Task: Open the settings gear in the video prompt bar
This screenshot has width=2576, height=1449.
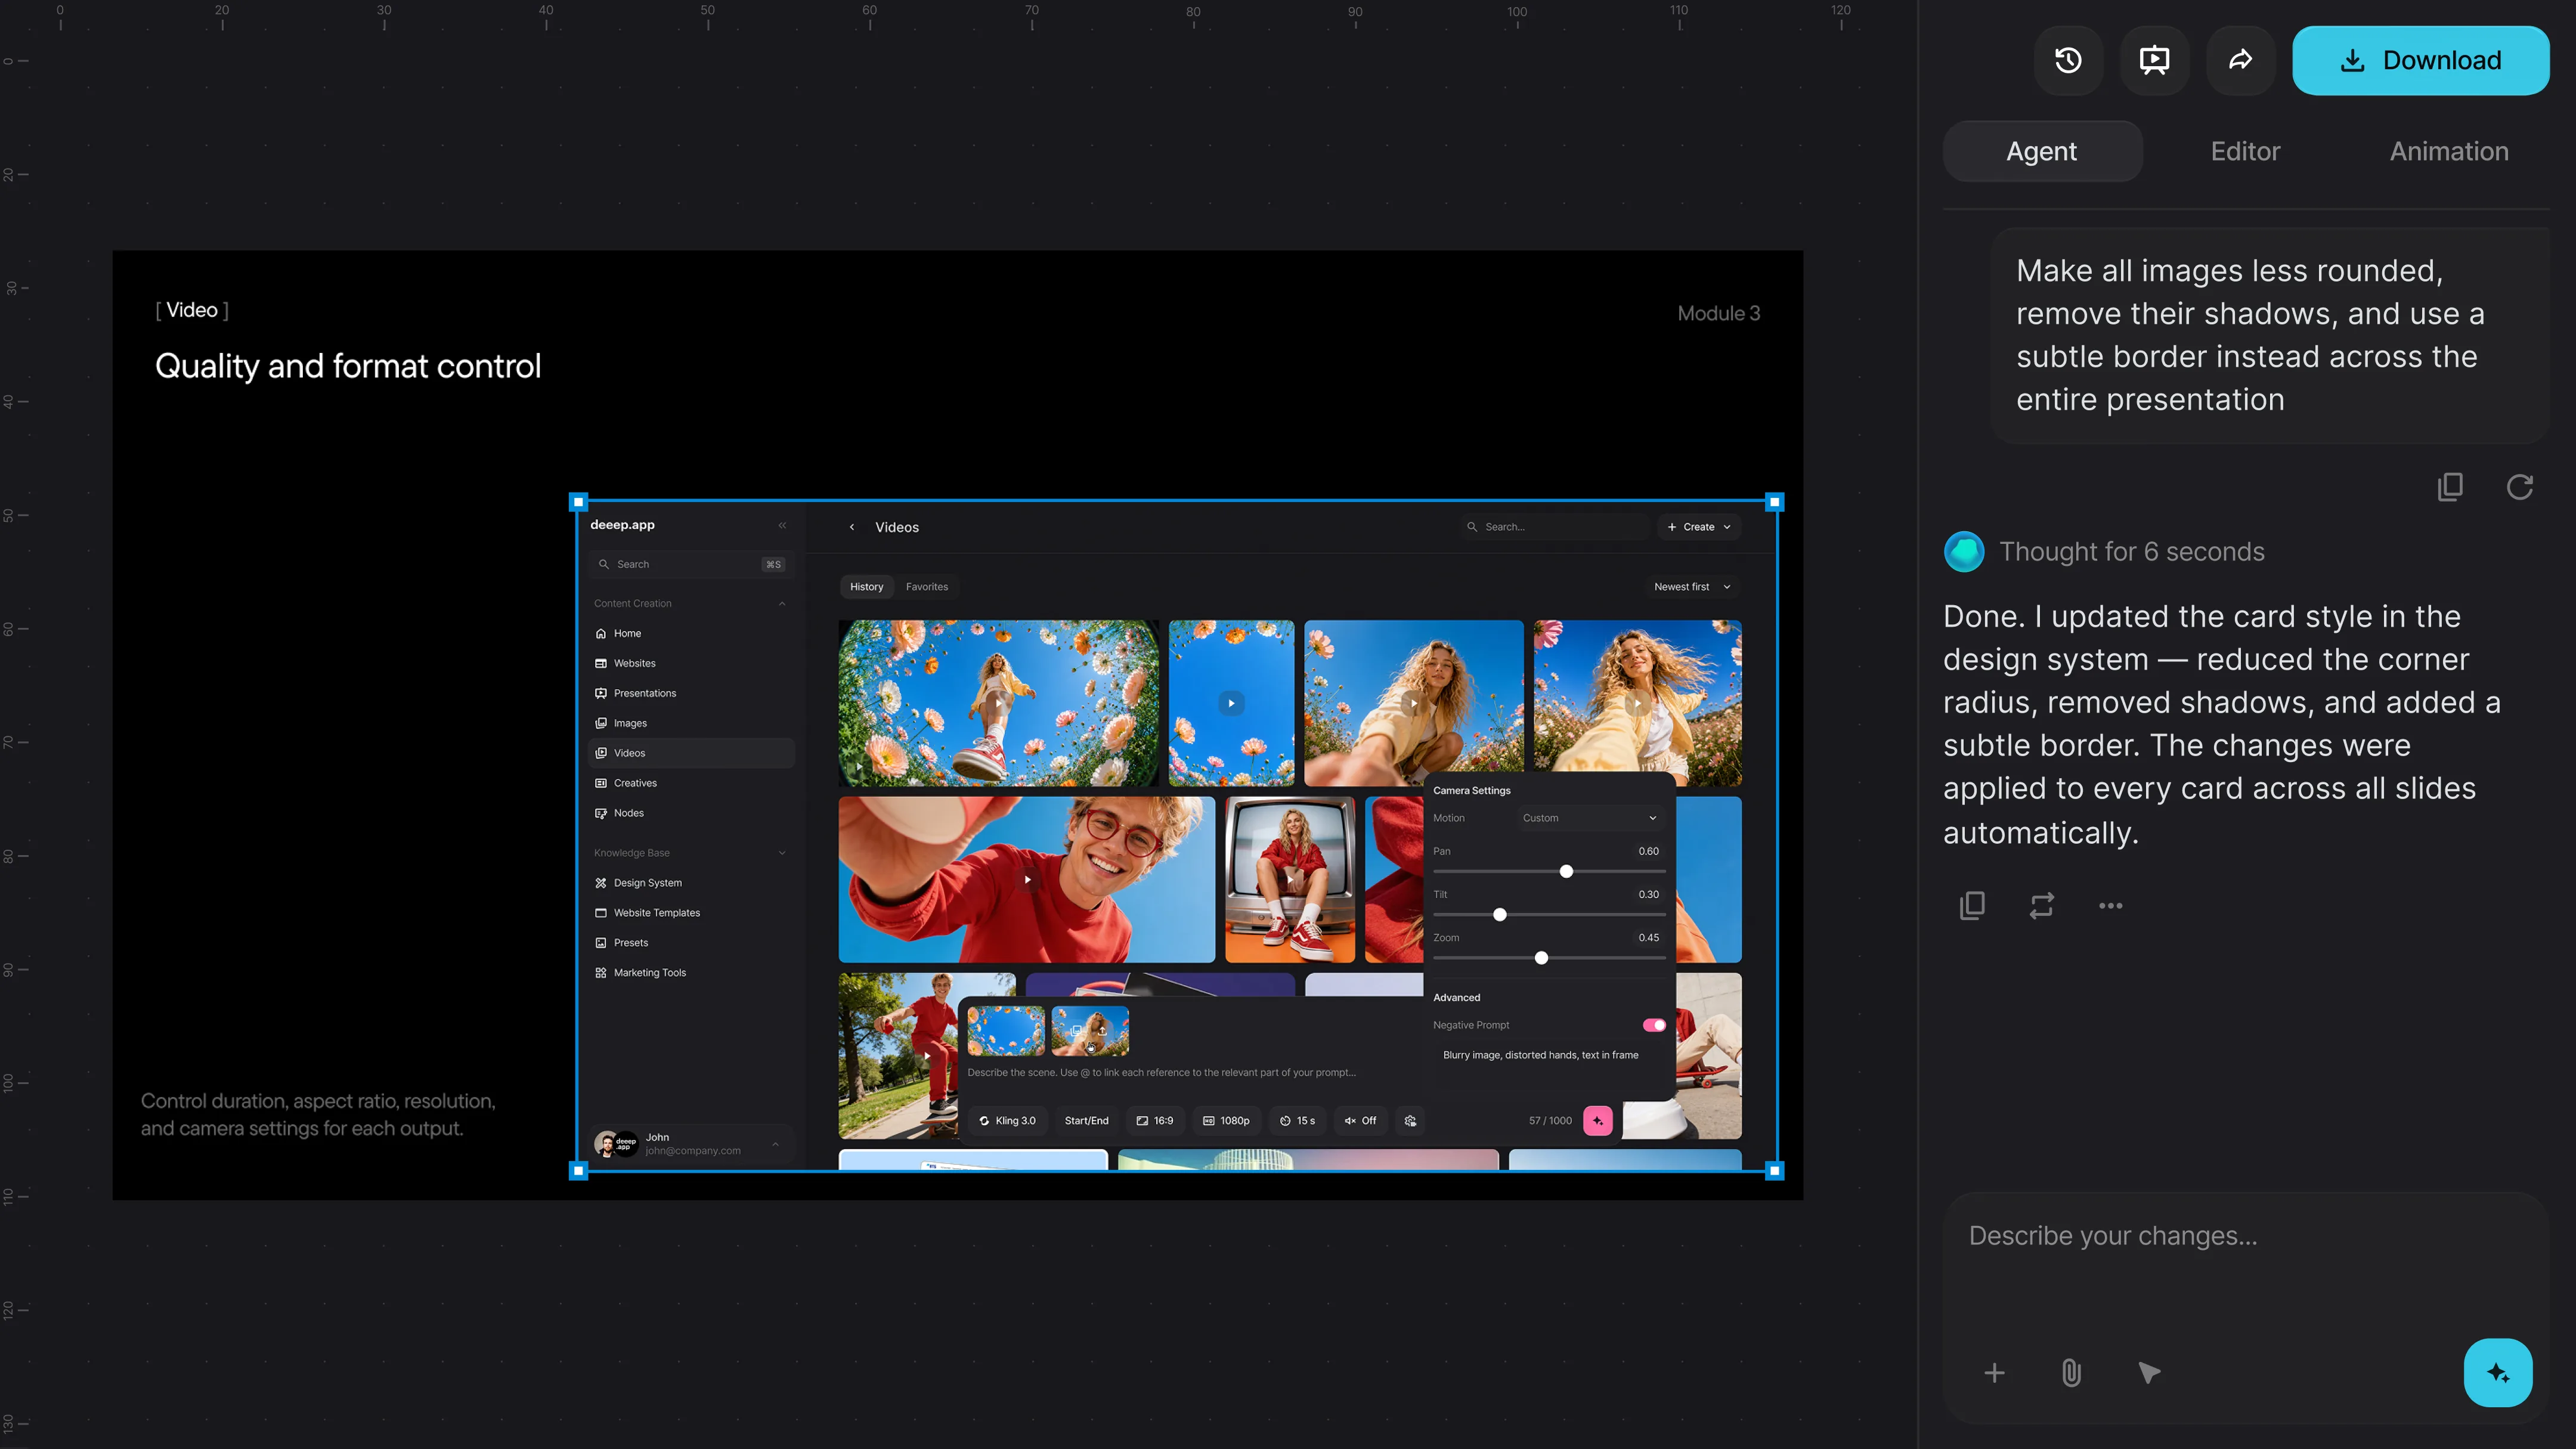Action: click(x=1410, y=1121)
